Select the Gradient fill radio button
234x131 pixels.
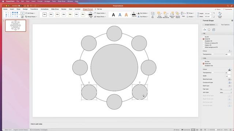pyautogui.click(x=203, y=41)
